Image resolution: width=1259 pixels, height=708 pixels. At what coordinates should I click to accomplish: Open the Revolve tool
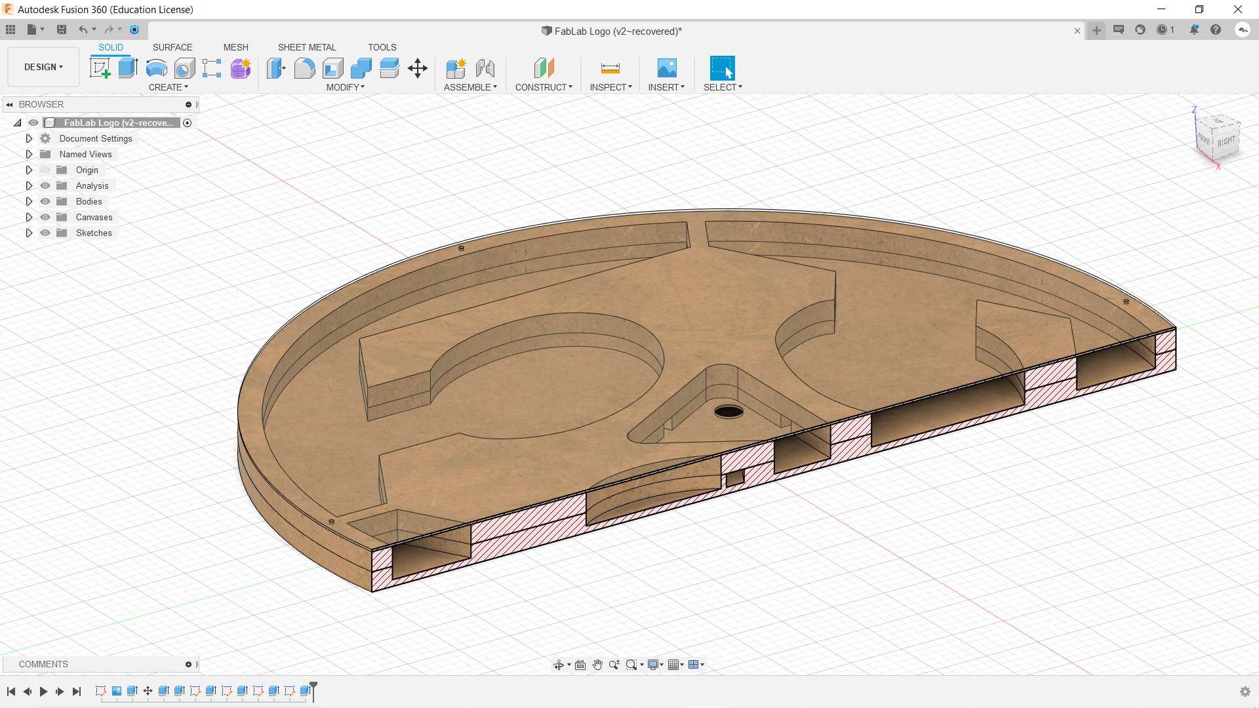click(156, 69)
